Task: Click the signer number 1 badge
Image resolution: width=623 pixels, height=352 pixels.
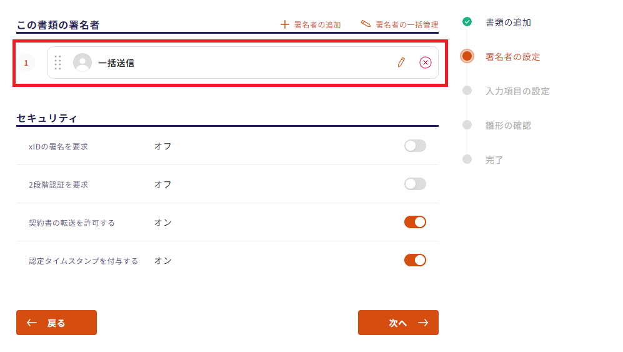Action: 26,63
